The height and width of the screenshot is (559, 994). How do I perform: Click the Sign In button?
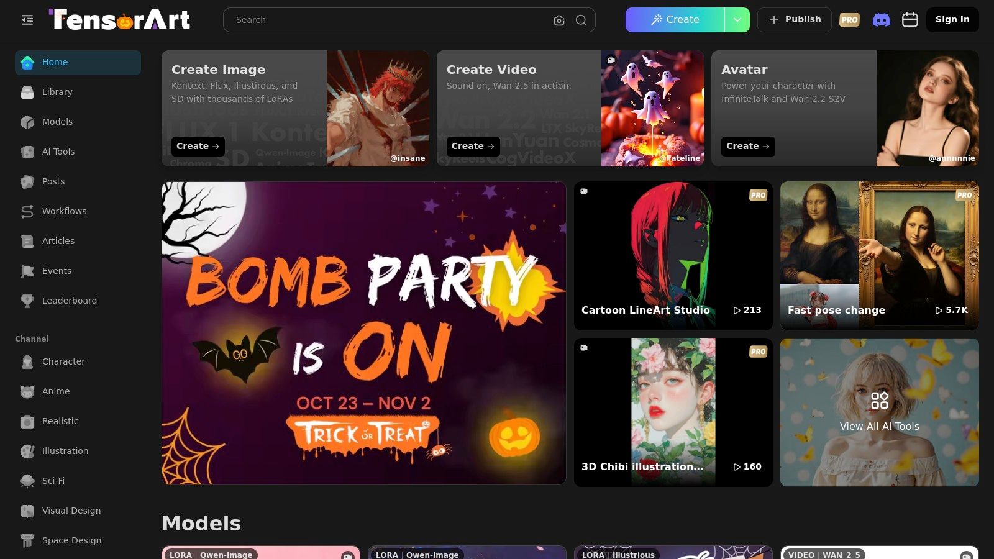pyautogui.click(x=952, y=20)
